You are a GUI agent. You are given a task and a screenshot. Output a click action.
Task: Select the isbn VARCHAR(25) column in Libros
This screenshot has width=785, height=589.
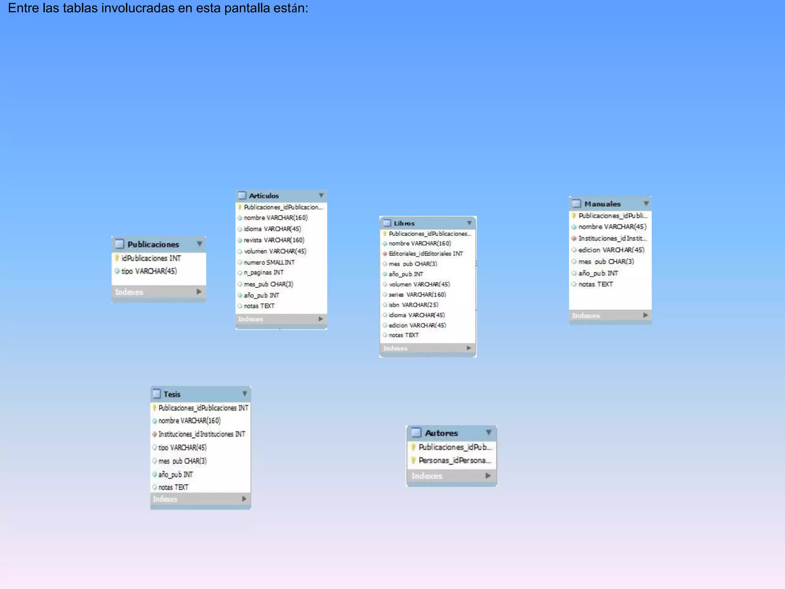click(413, 305)
